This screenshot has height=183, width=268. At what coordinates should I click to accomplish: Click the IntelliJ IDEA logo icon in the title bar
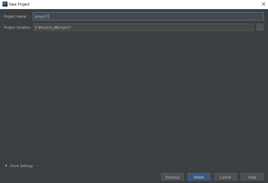[5, 4]
